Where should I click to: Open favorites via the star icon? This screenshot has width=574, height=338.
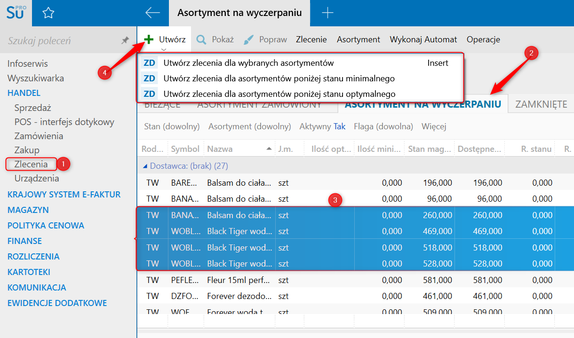click(48, 13)
